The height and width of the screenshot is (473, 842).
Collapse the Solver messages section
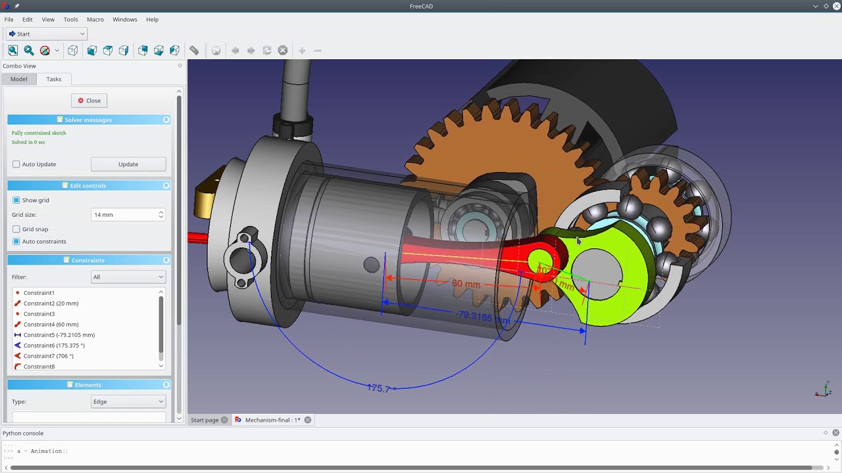pyautogui.click(x=166, y=120)
